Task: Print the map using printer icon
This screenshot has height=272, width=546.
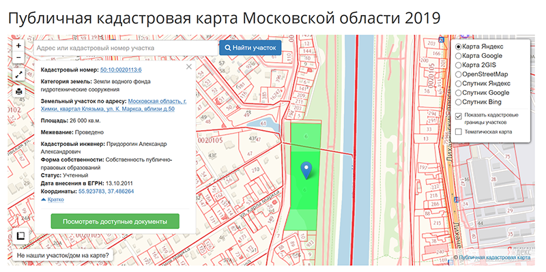Action: click(18, 91)
